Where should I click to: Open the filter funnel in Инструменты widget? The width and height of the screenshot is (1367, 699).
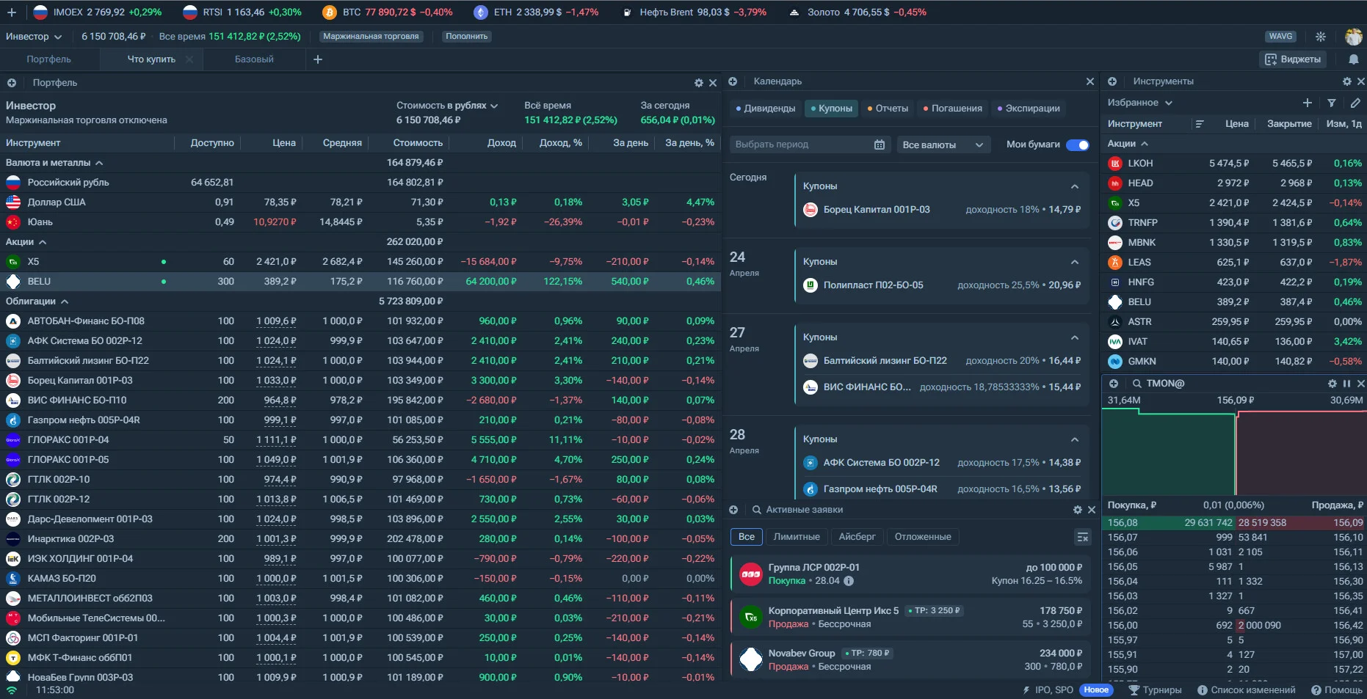click(x=1332, y=103)
